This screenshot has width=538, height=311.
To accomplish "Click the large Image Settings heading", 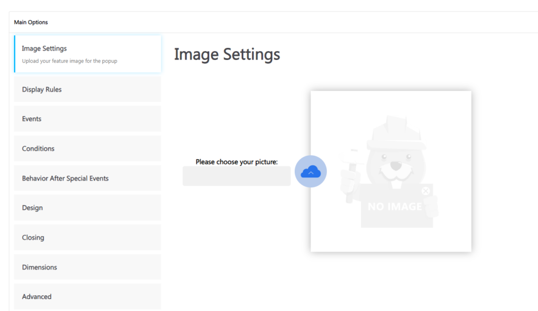I will pos(227,54).
